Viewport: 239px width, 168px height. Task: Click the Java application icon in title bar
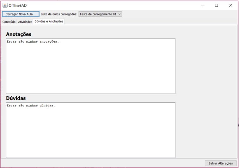(5, 5)
